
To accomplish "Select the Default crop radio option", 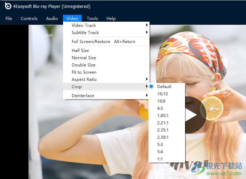I will click(167, 86).
